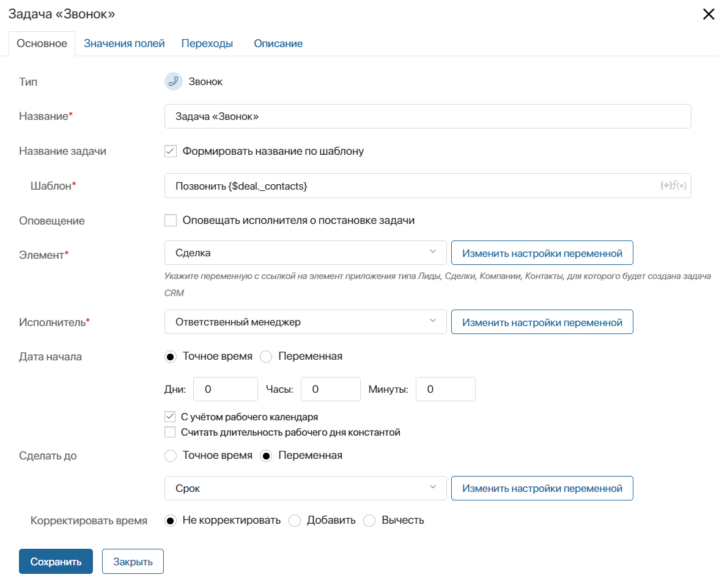Go to the "Переходы" tab
The height and width of the screenshot is (580, 719).
pos(207,43)
